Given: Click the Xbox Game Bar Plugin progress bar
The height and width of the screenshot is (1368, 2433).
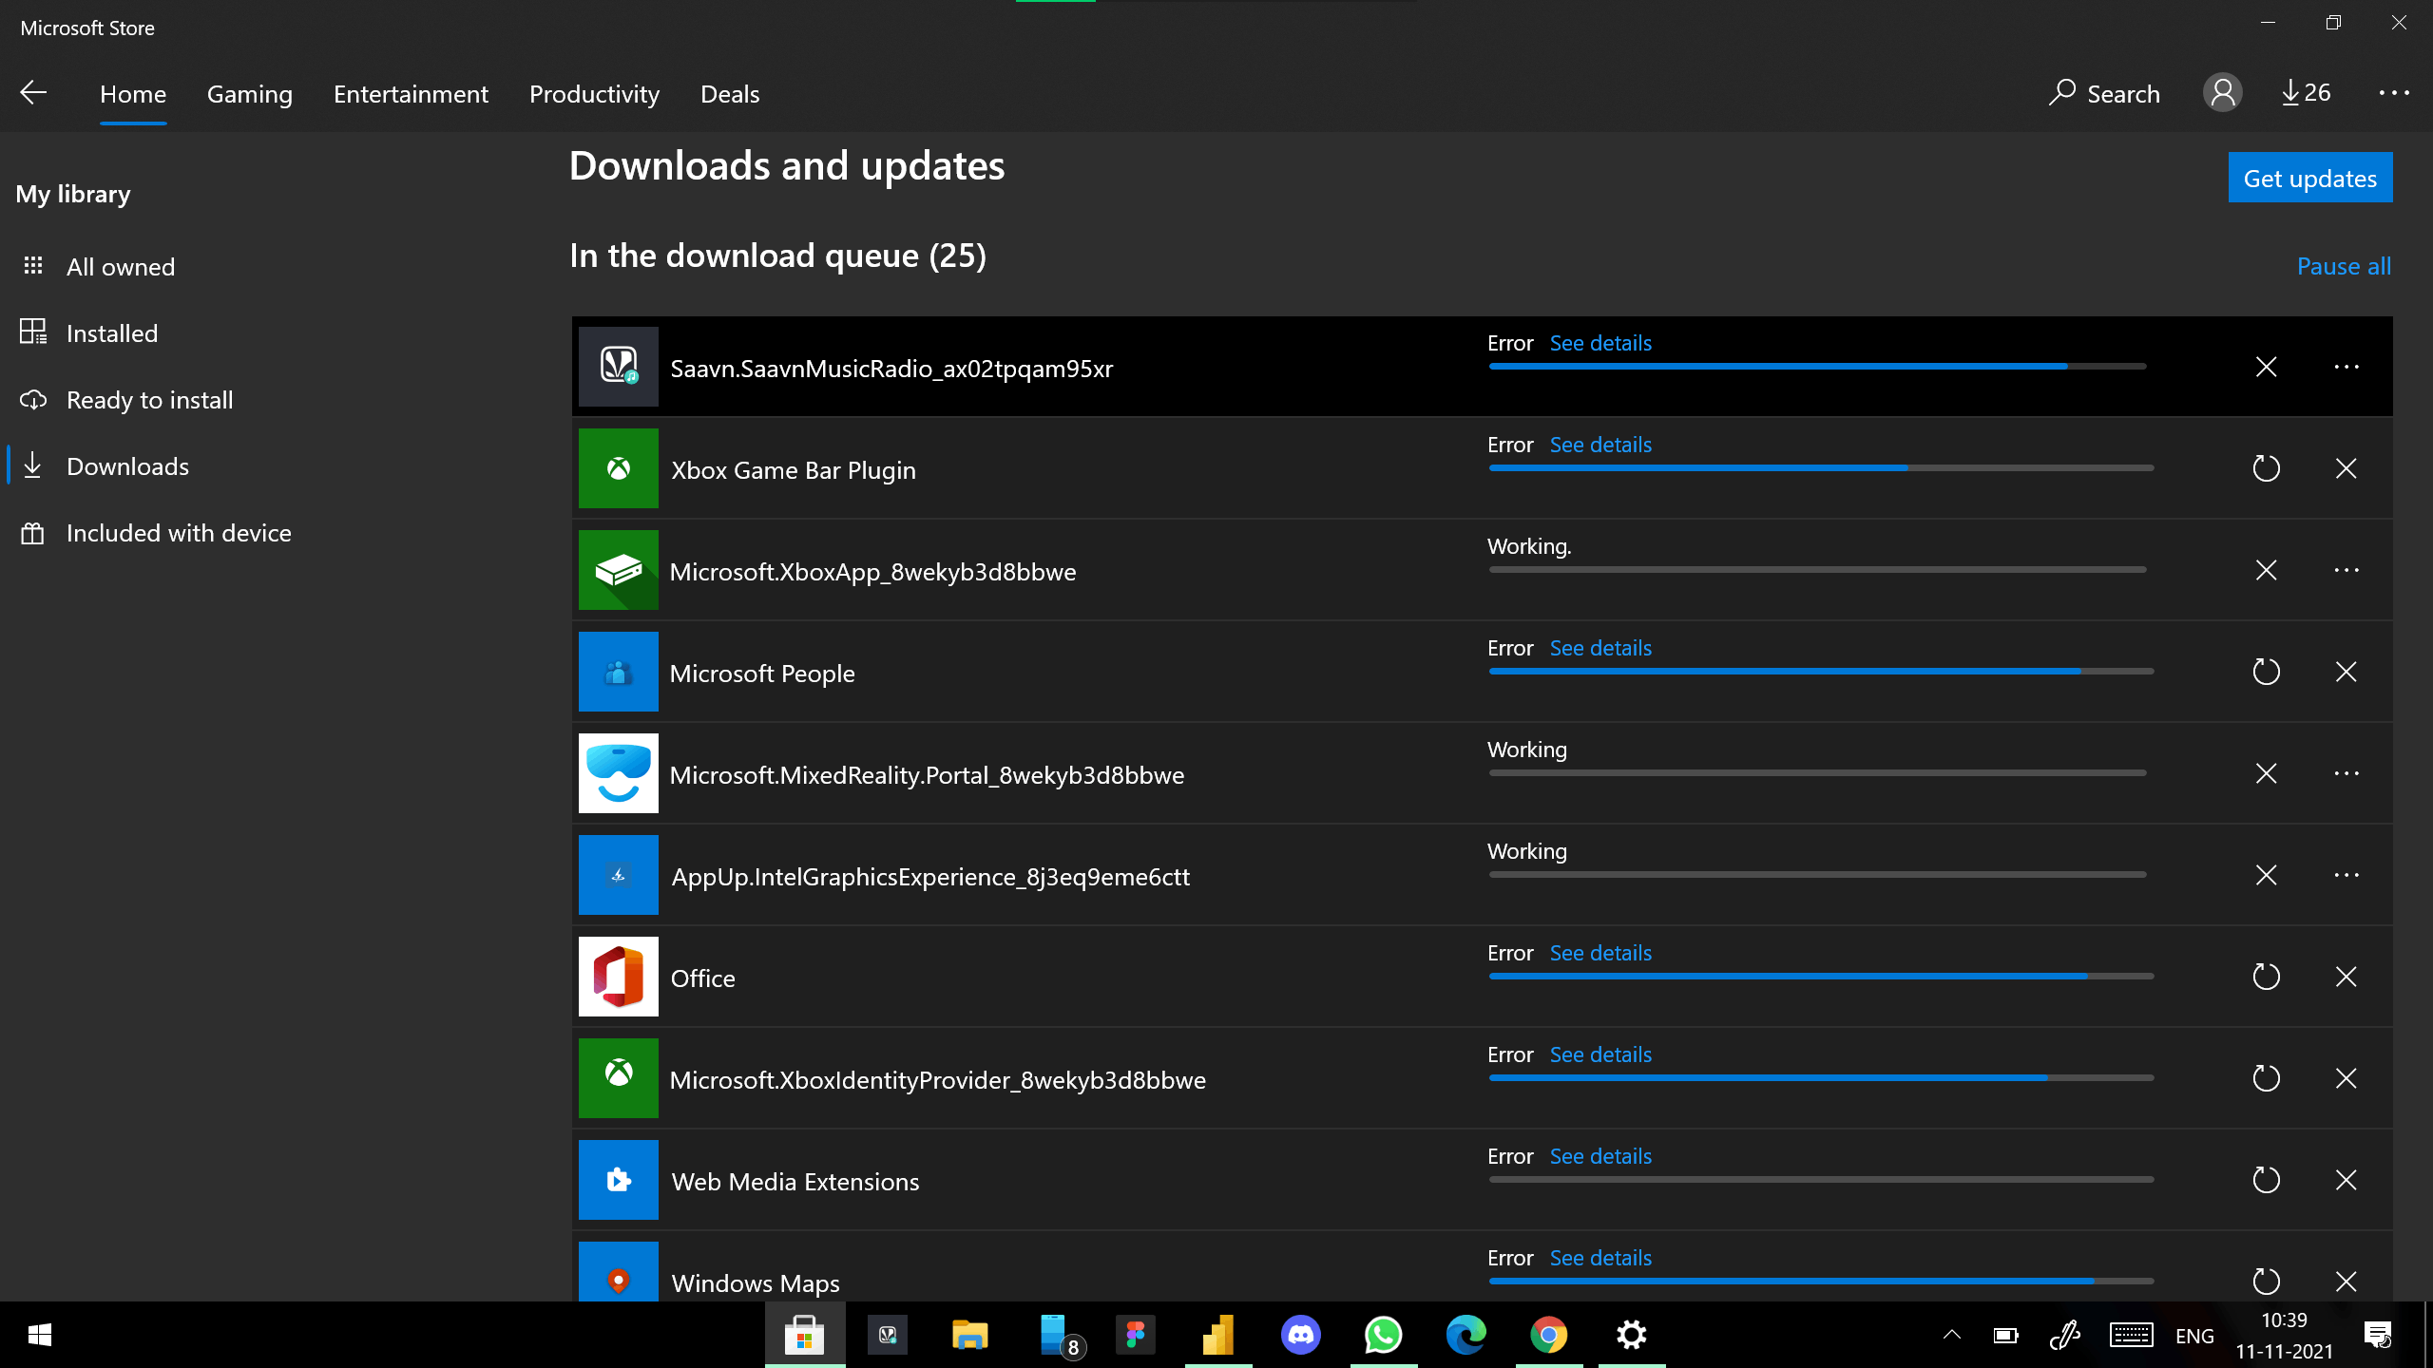Looking at the screenshot, I should point(1821,468).
